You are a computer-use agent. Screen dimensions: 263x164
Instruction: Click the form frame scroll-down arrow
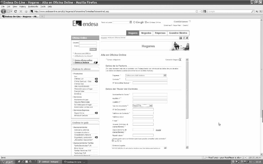[x=187, y=147]
